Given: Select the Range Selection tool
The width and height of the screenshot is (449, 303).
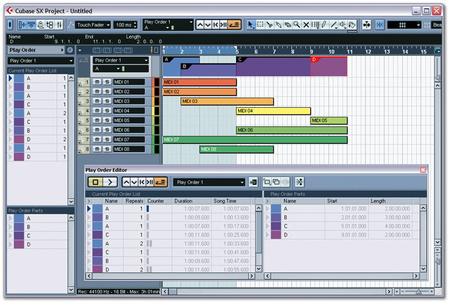Looking at the screenshot, I should click(x=260, y=25).
